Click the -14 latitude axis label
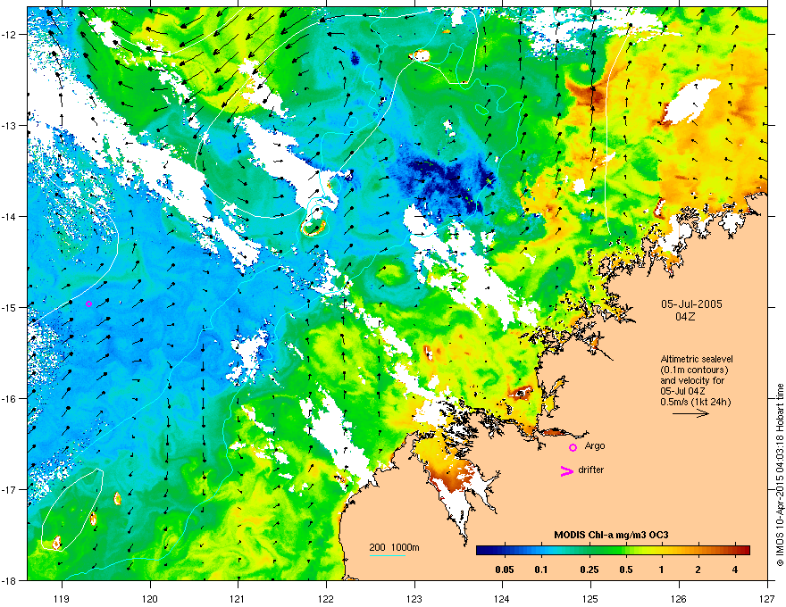786x607 pixels. 9,216
